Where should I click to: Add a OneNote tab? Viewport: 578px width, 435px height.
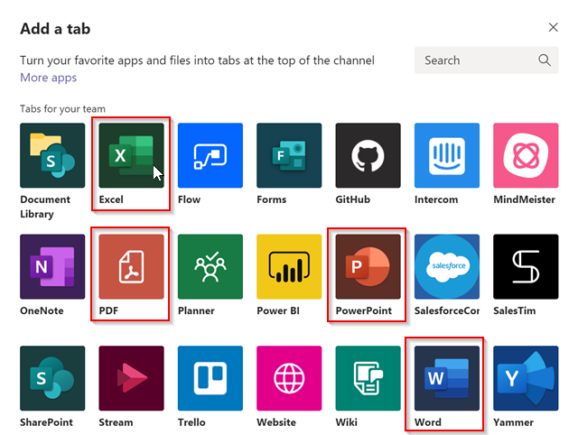52,266
